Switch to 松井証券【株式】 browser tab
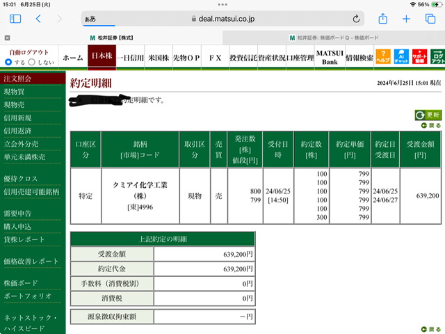The image size is (445, 334). click(x=111, y=38)
